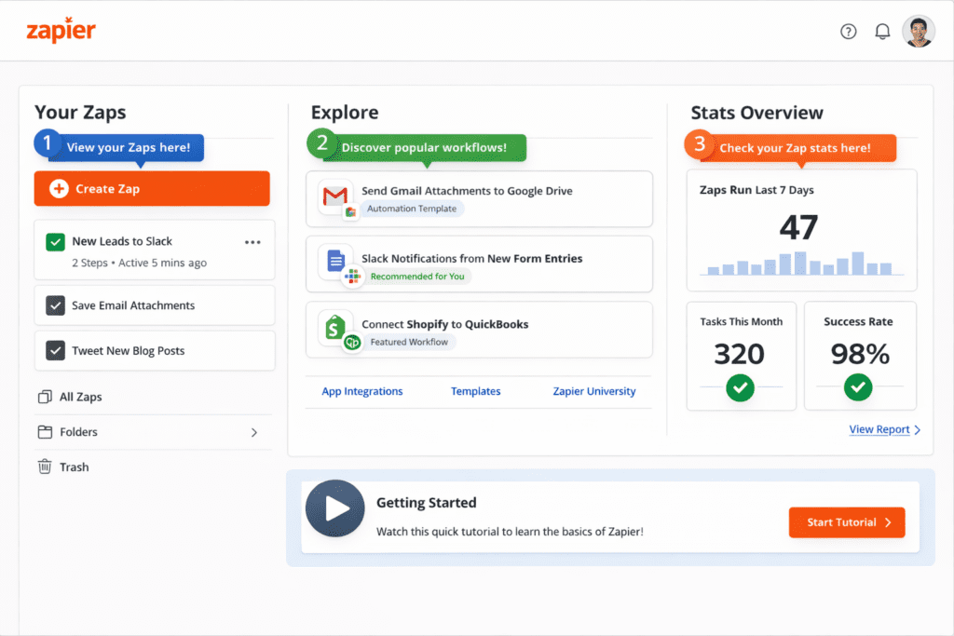Open the notifications bell
Viewport: 954px width, 636px height.
(x=882, y=31)
